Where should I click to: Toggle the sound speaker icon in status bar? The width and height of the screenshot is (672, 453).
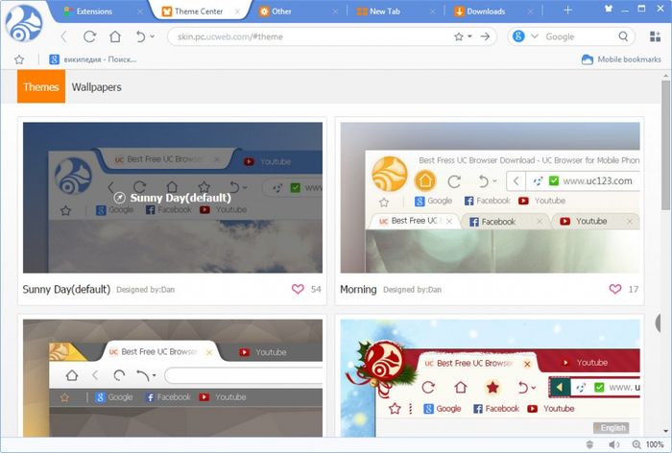[613, 444]
